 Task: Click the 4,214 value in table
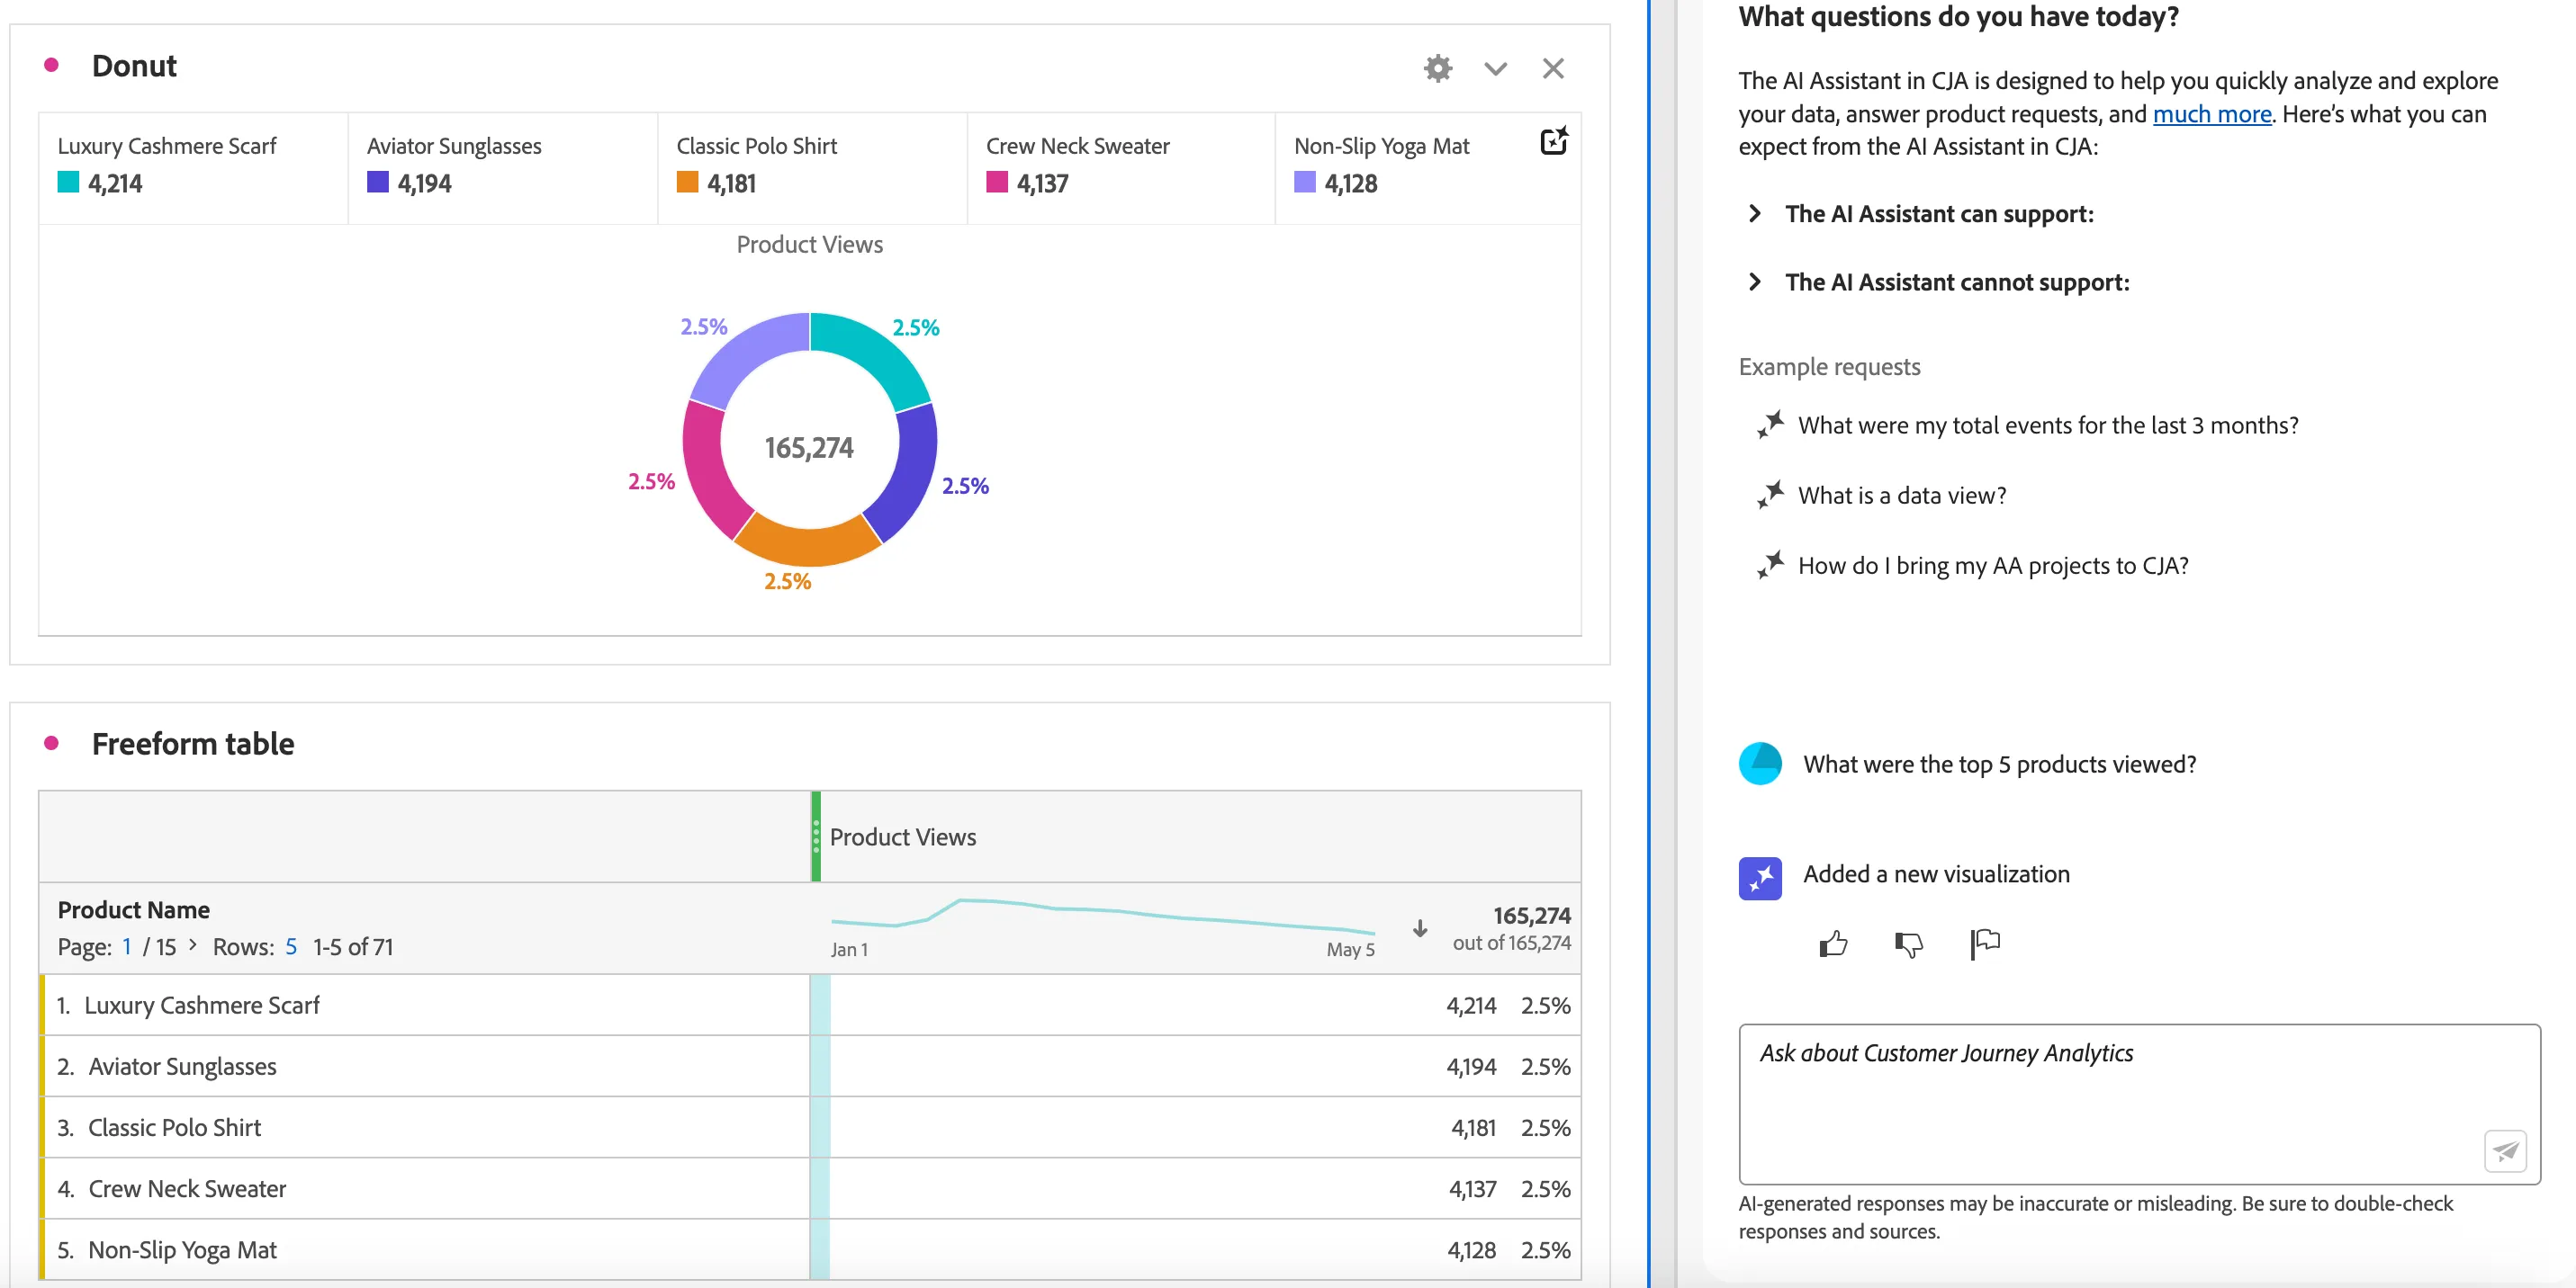1470,1006
